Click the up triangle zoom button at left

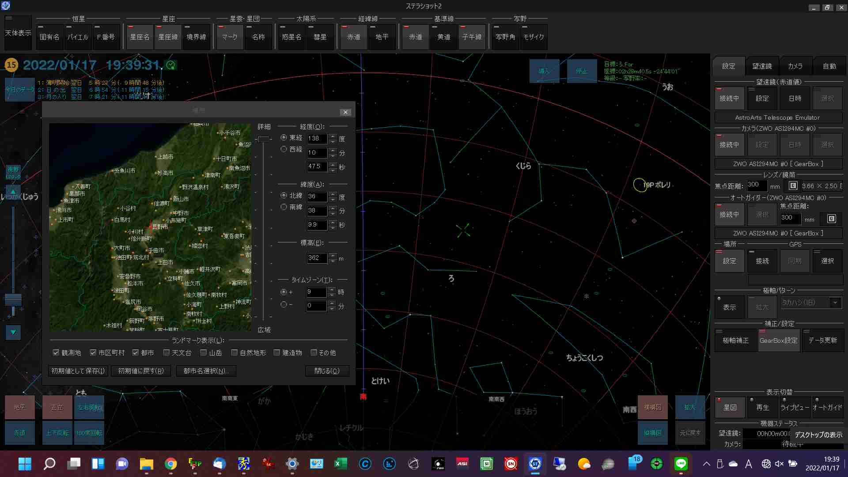(13, 192)
